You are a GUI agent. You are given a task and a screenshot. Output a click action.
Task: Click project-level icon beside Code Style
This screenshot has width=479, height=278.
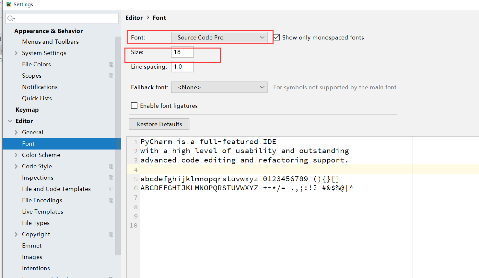point(111,166)
